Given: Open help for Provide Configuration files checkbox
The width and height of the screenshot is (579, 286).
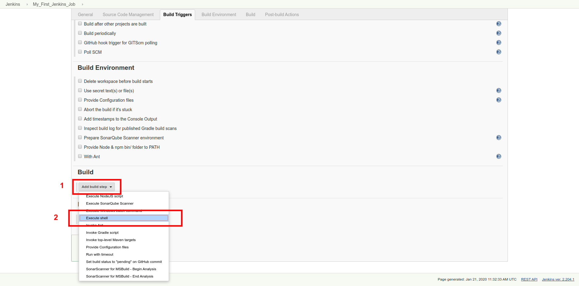Looking at the screenshot, I should tap(499, 100).
